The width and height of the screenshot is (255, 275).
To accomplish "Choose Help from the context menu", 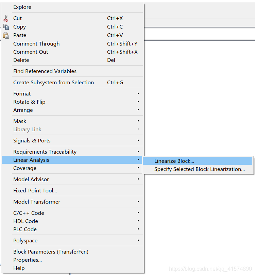I will click(73, 268).
